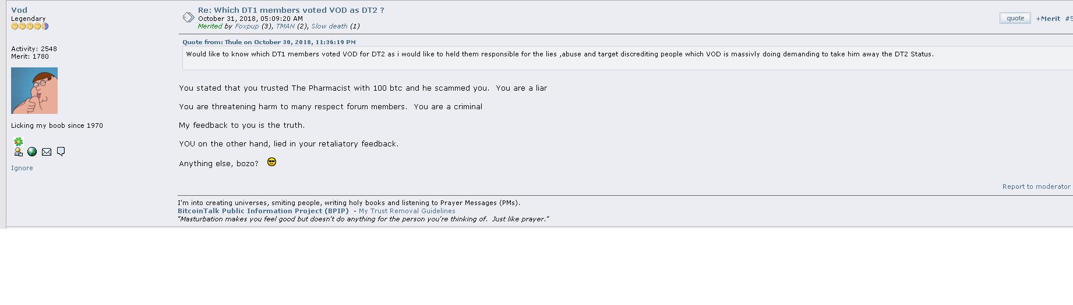1073x305 pixels.
Task: Give merit via +Merit link
Action: coord(1048,19)
